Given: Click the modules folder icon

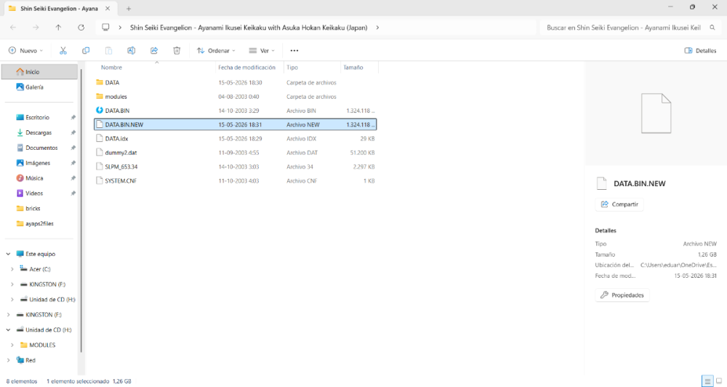Looking at the screenshot, I should click(99, 97).
